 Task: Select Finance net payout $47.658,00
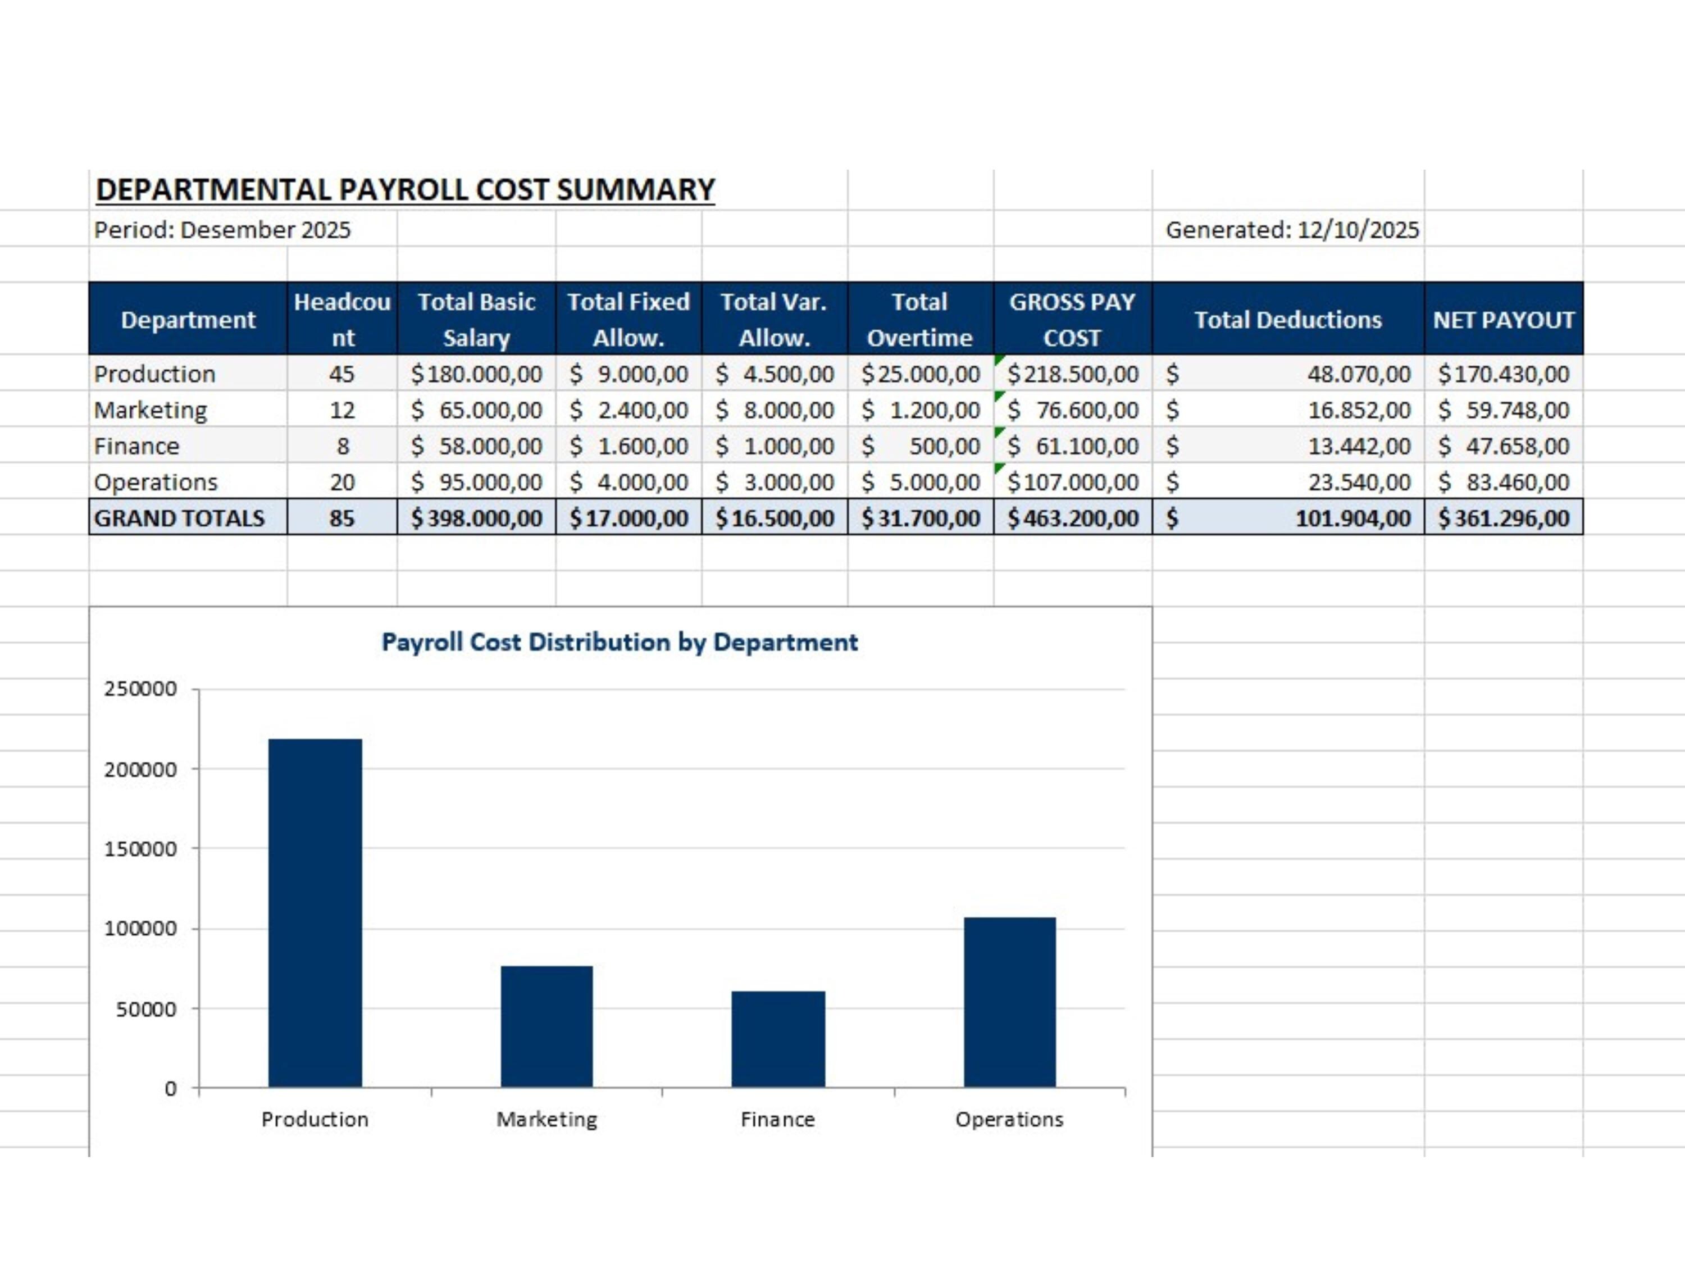[x=1504, y=445]
